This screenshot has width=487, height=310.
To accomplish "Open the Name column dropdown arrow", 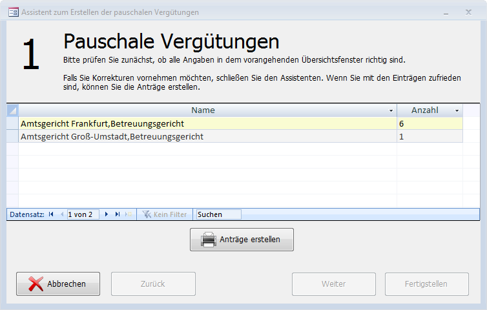I will click(391, 110).
